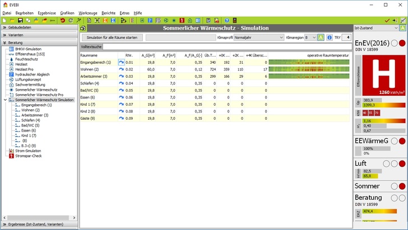This screenshot has width=408, height=230.
Task: Open the blue help question mark icon
Action: tap(226, 20)
